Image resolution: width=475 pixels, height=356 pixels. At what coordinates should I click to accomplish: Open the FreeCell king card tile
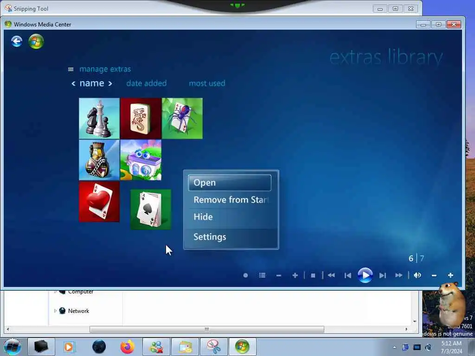tap(99, 160)
